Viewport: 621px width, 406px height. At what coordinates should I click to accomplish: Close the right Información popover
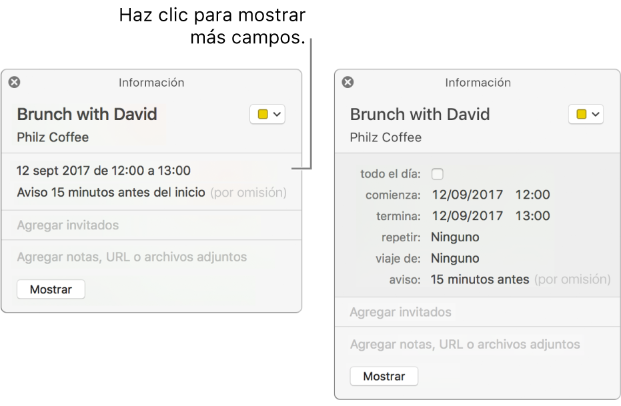point(348,82)
